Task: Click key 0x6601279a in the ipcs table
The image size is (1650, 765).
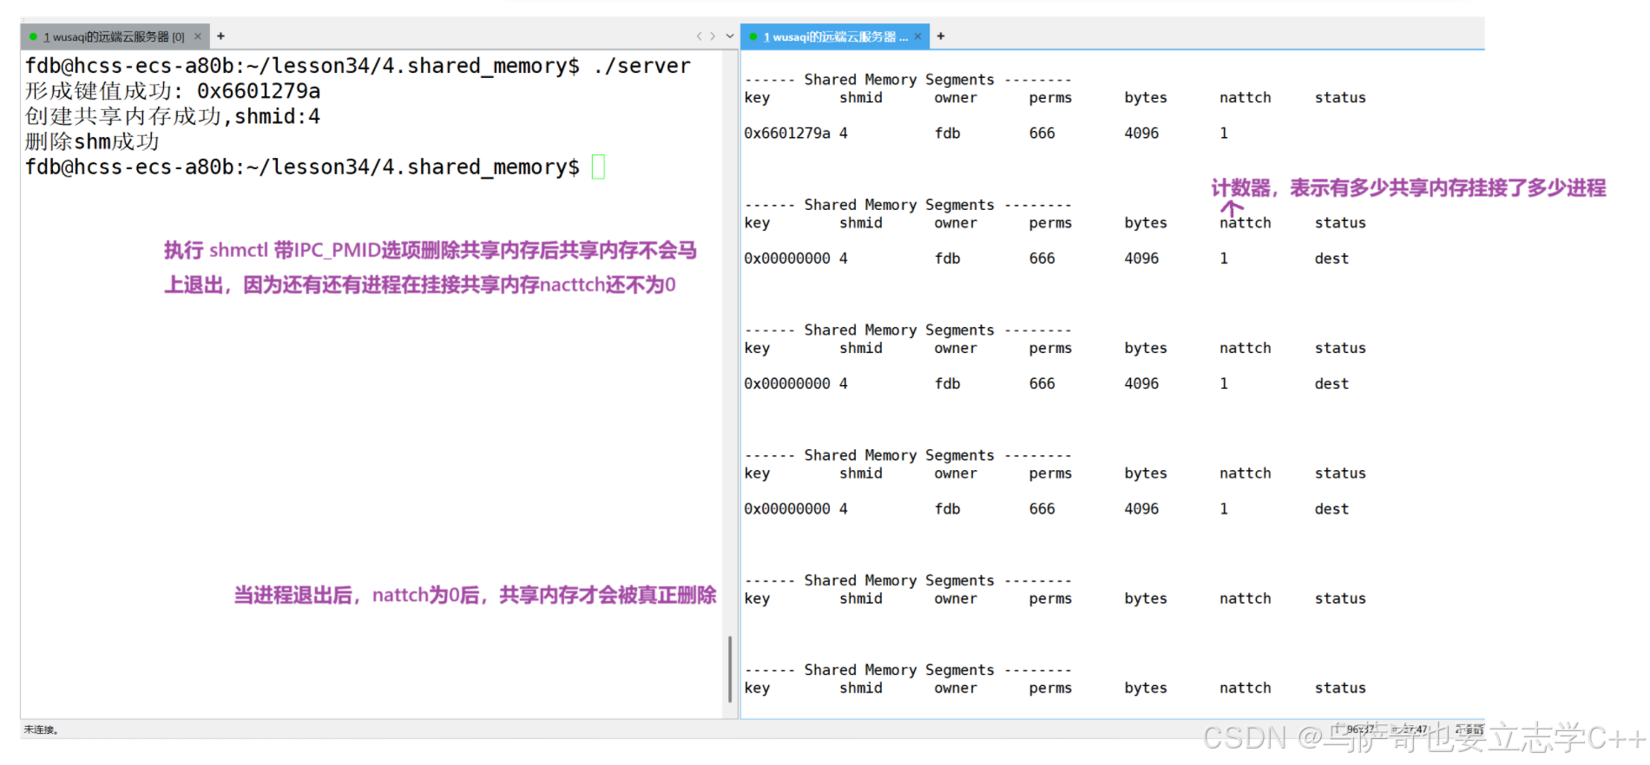Action: tap(787, 133)
